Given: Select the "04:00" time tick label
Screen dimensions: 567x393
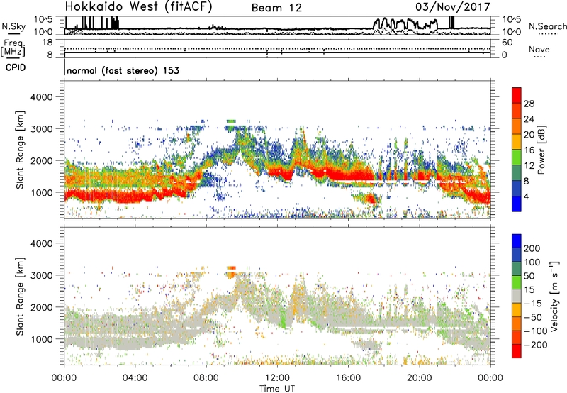Looking at the screenshot, I should [135, 378].
